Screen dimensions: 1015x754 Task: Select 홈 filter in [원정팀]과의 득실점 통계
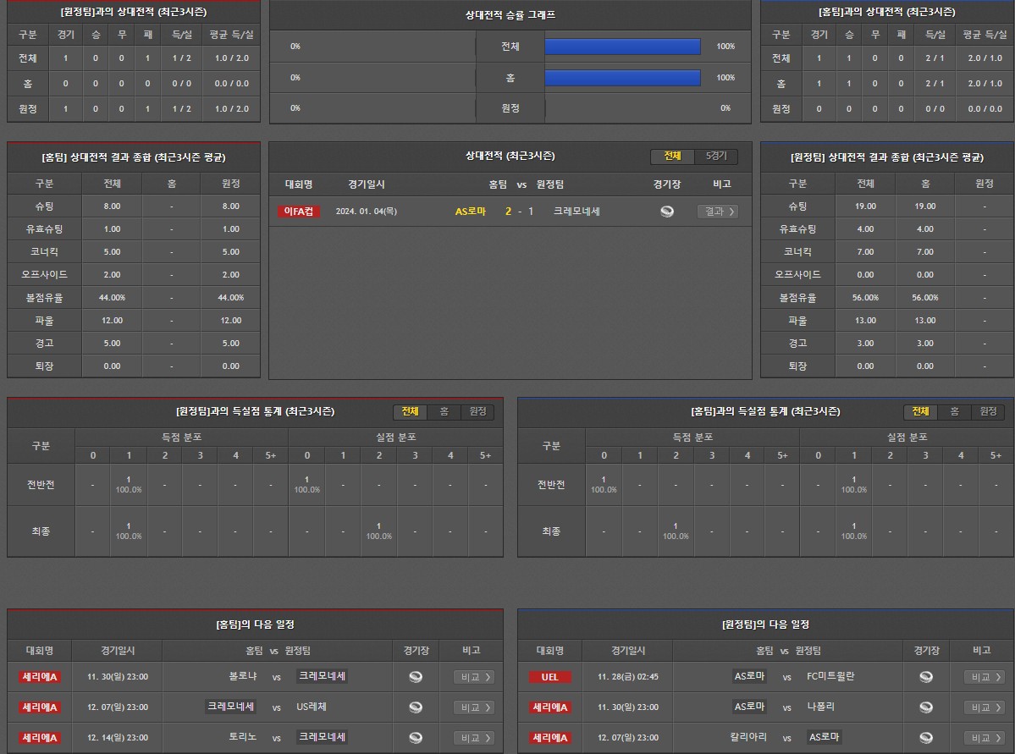(x=444, y=411)
